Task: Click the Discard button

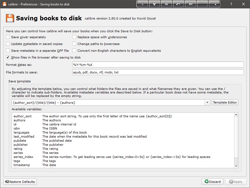Action: click(212, 182)
